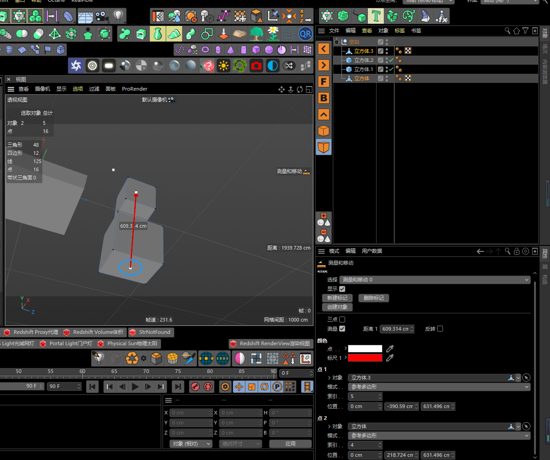This screenshot has height=460, width=550.
Task: Click the Physical Sun物理太阳 button
Action: [127, 343]
